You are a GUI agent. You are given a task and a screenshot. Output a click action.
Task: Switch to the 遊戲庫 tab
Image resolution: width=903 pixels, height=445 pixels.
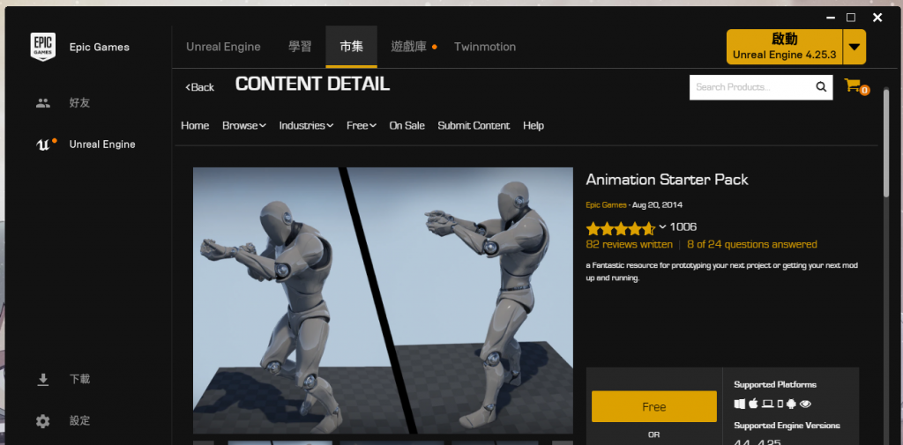coord(409,47)
